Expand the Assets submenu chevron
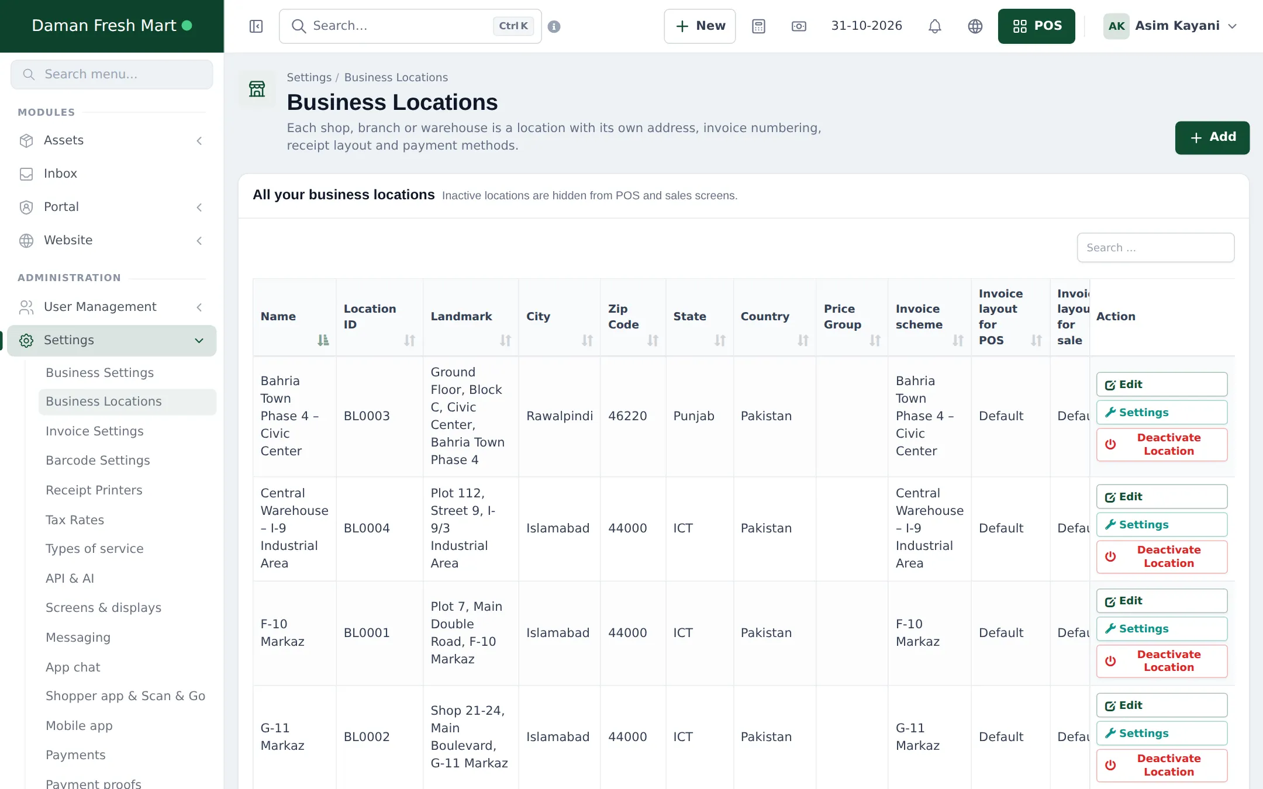1263x789 pixels. 199,141
